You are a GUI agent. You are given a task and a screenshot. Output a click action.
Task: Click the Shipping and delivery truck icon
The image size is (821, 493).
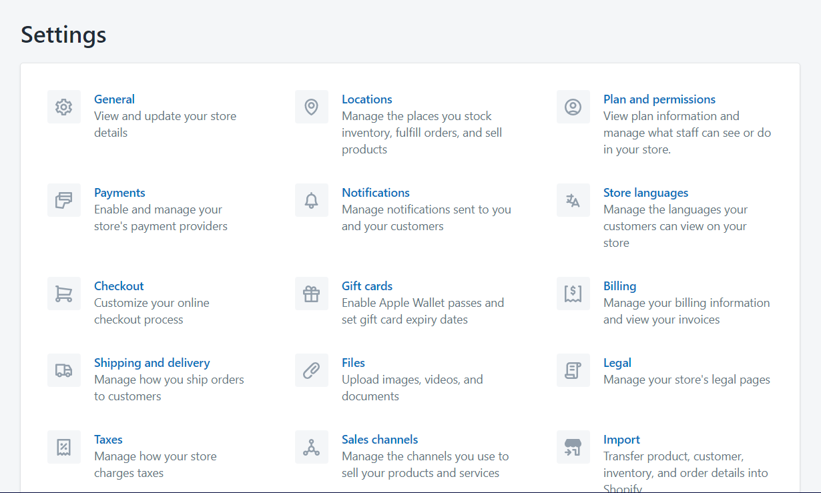[64, 370]
